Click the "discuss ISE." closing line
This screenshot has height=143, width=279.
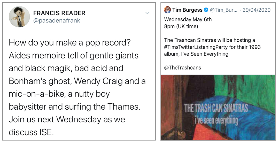point(31,132)
